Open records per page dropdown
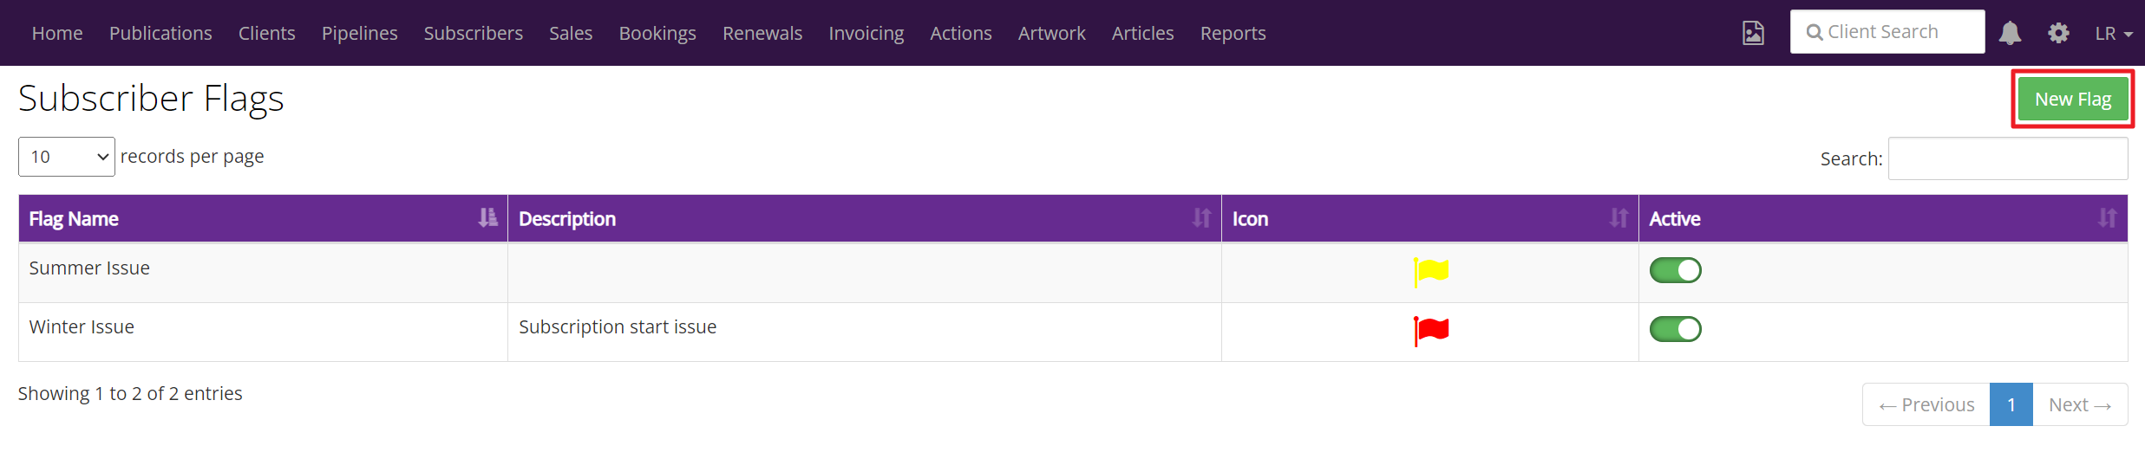This screenshot has height=452, width=2145. pyautogui.click(x=67, y=157)
